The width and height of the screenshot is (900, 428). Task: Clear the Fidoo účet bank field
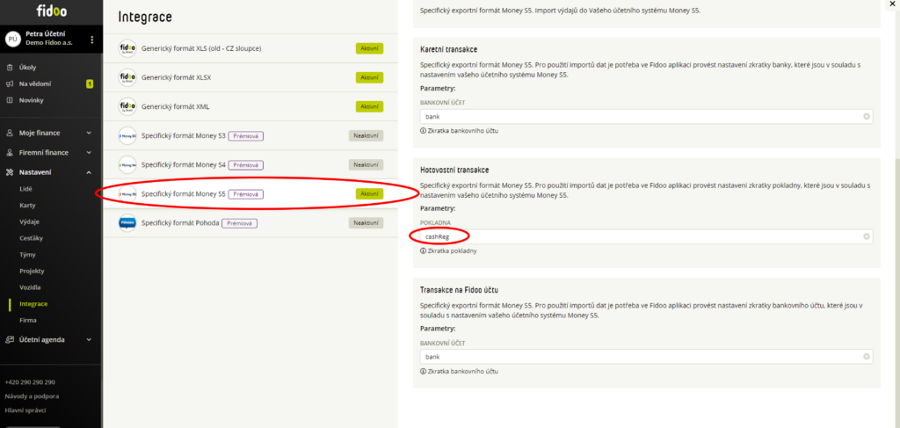pyautogui.click(x=866, y=357)
